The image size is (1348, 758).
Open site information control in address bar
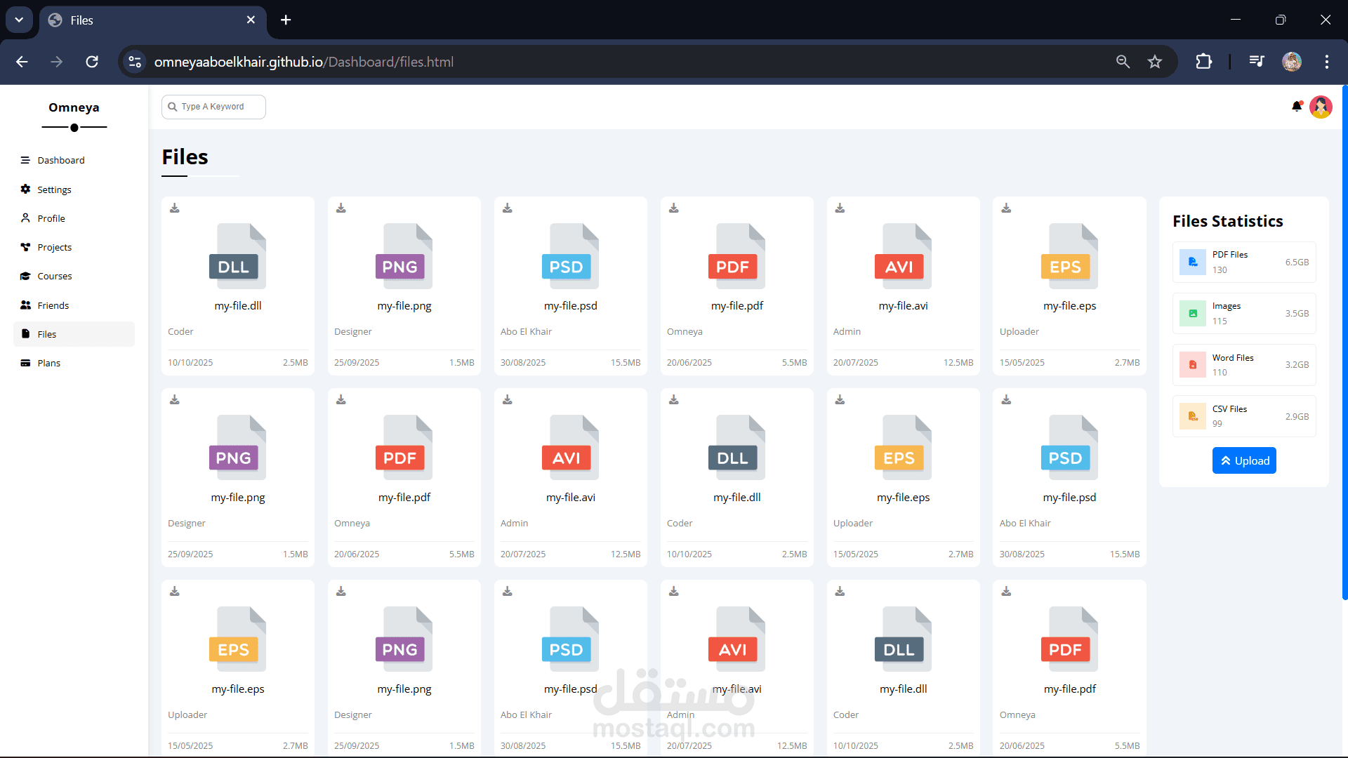135,62
